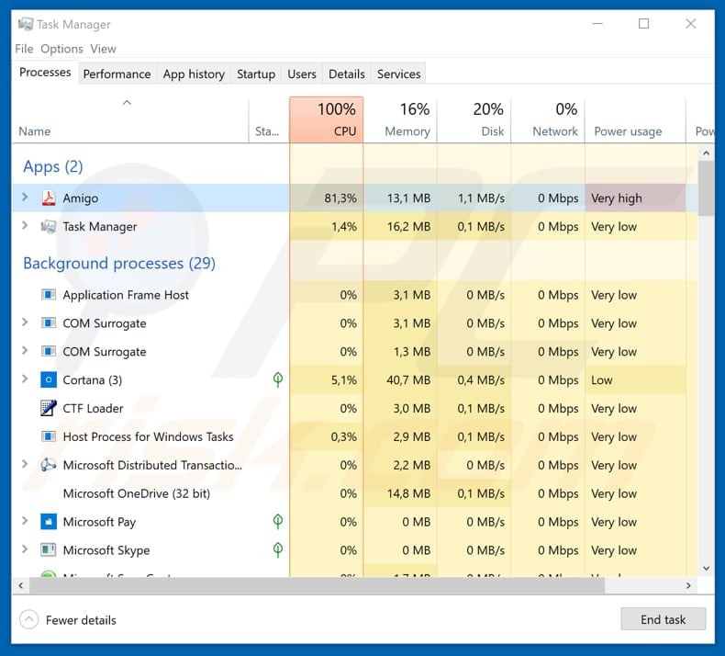Screen dimensions: 725x656
Task: Click OneDrive's 14,8 MB memory value
Action: (x=408, y=493)
